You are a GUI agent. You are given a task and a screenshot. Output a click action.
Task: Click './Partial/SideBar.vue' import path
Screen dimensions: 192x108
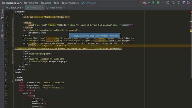(x=53, y=83)
